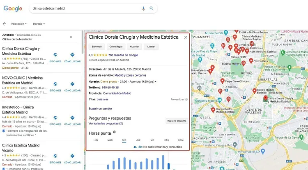Select Imestetico Clínica Estética Madrid listing
The height and width of the screenshot is (170, 308).
[x=18, y=109]
